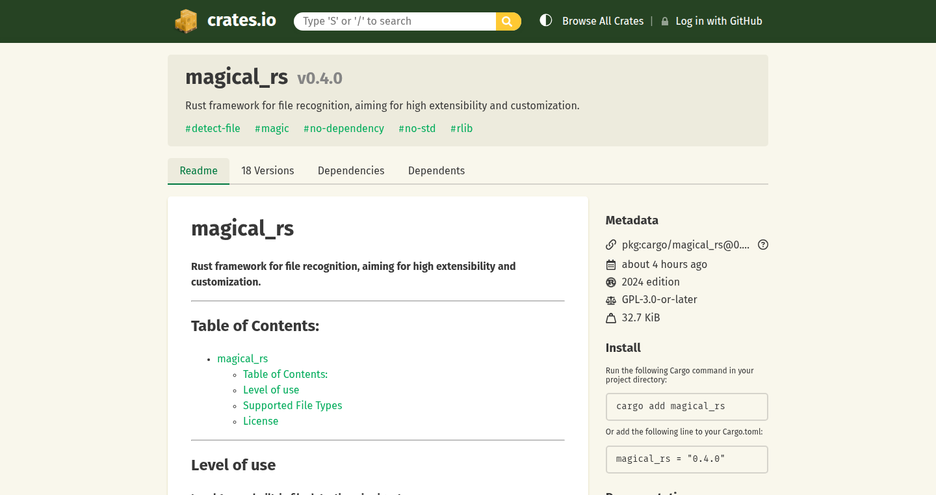Click the v0.4.0 version label in header

pyautogui.click(x=320, y=79)
